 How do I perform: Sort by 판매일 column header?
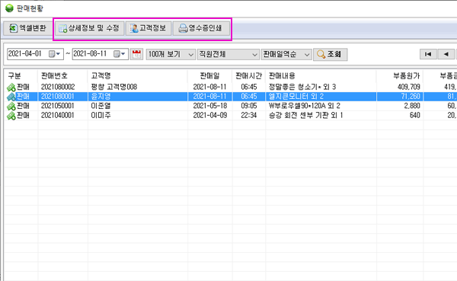click(x=209, y=76)
